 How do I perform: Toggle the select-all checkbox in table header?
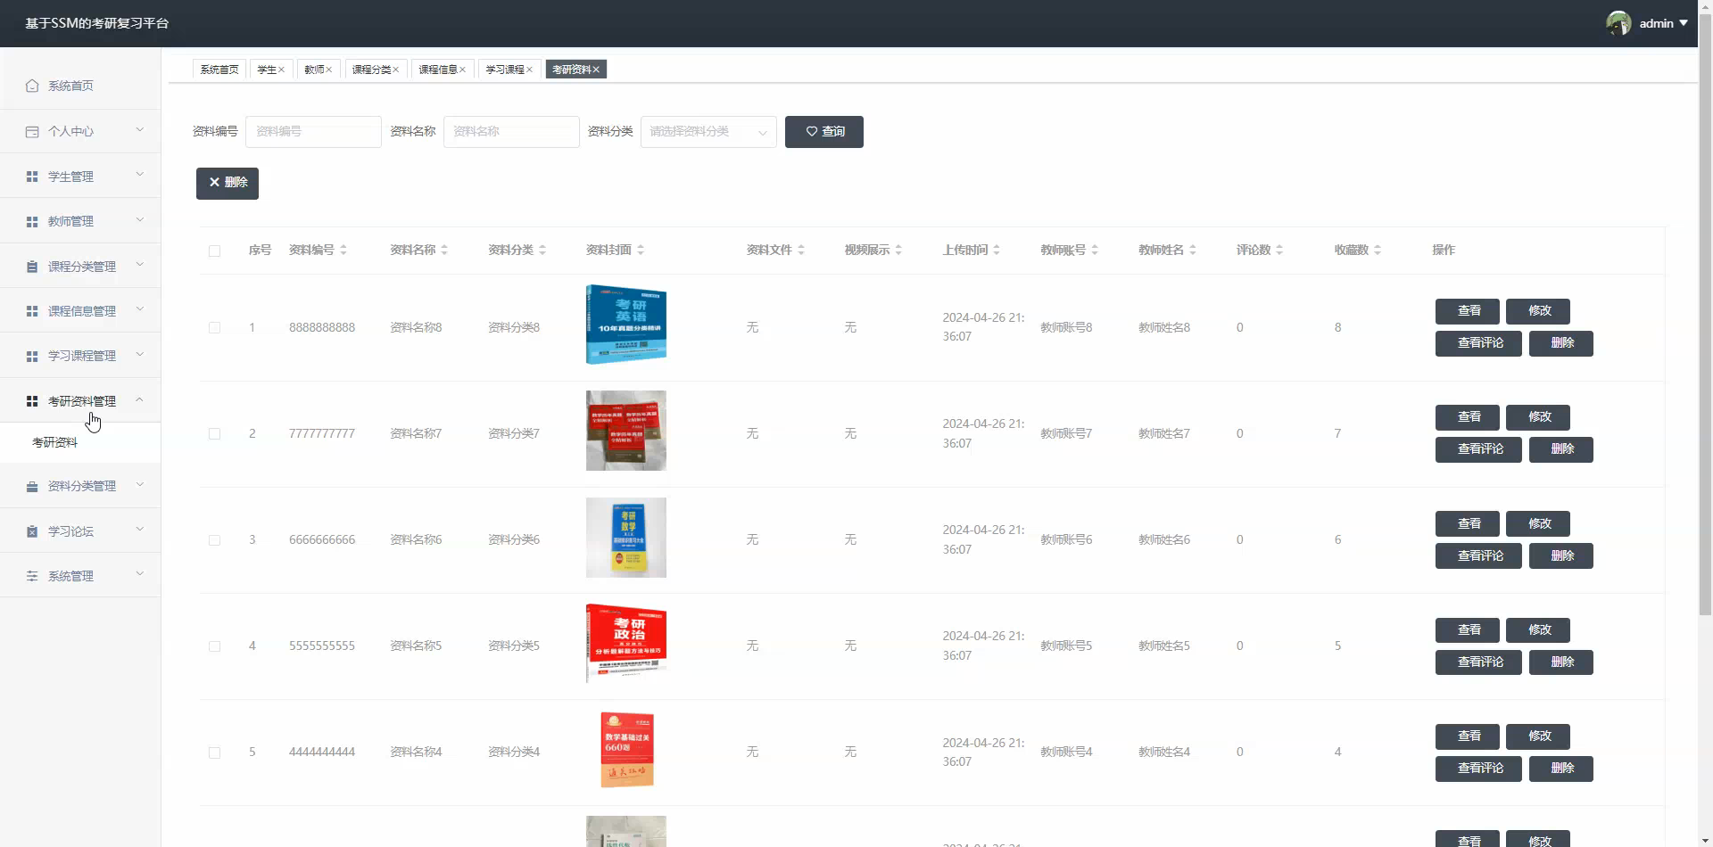(x=214, y=251)
